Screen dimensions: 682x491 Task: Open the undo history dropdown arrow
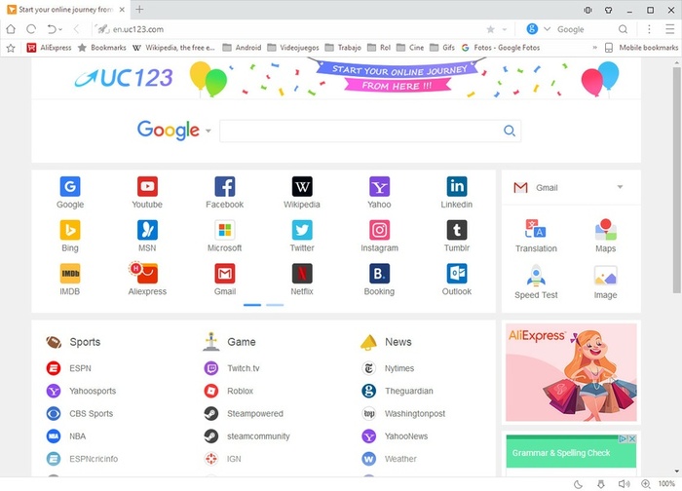[60, 29]
